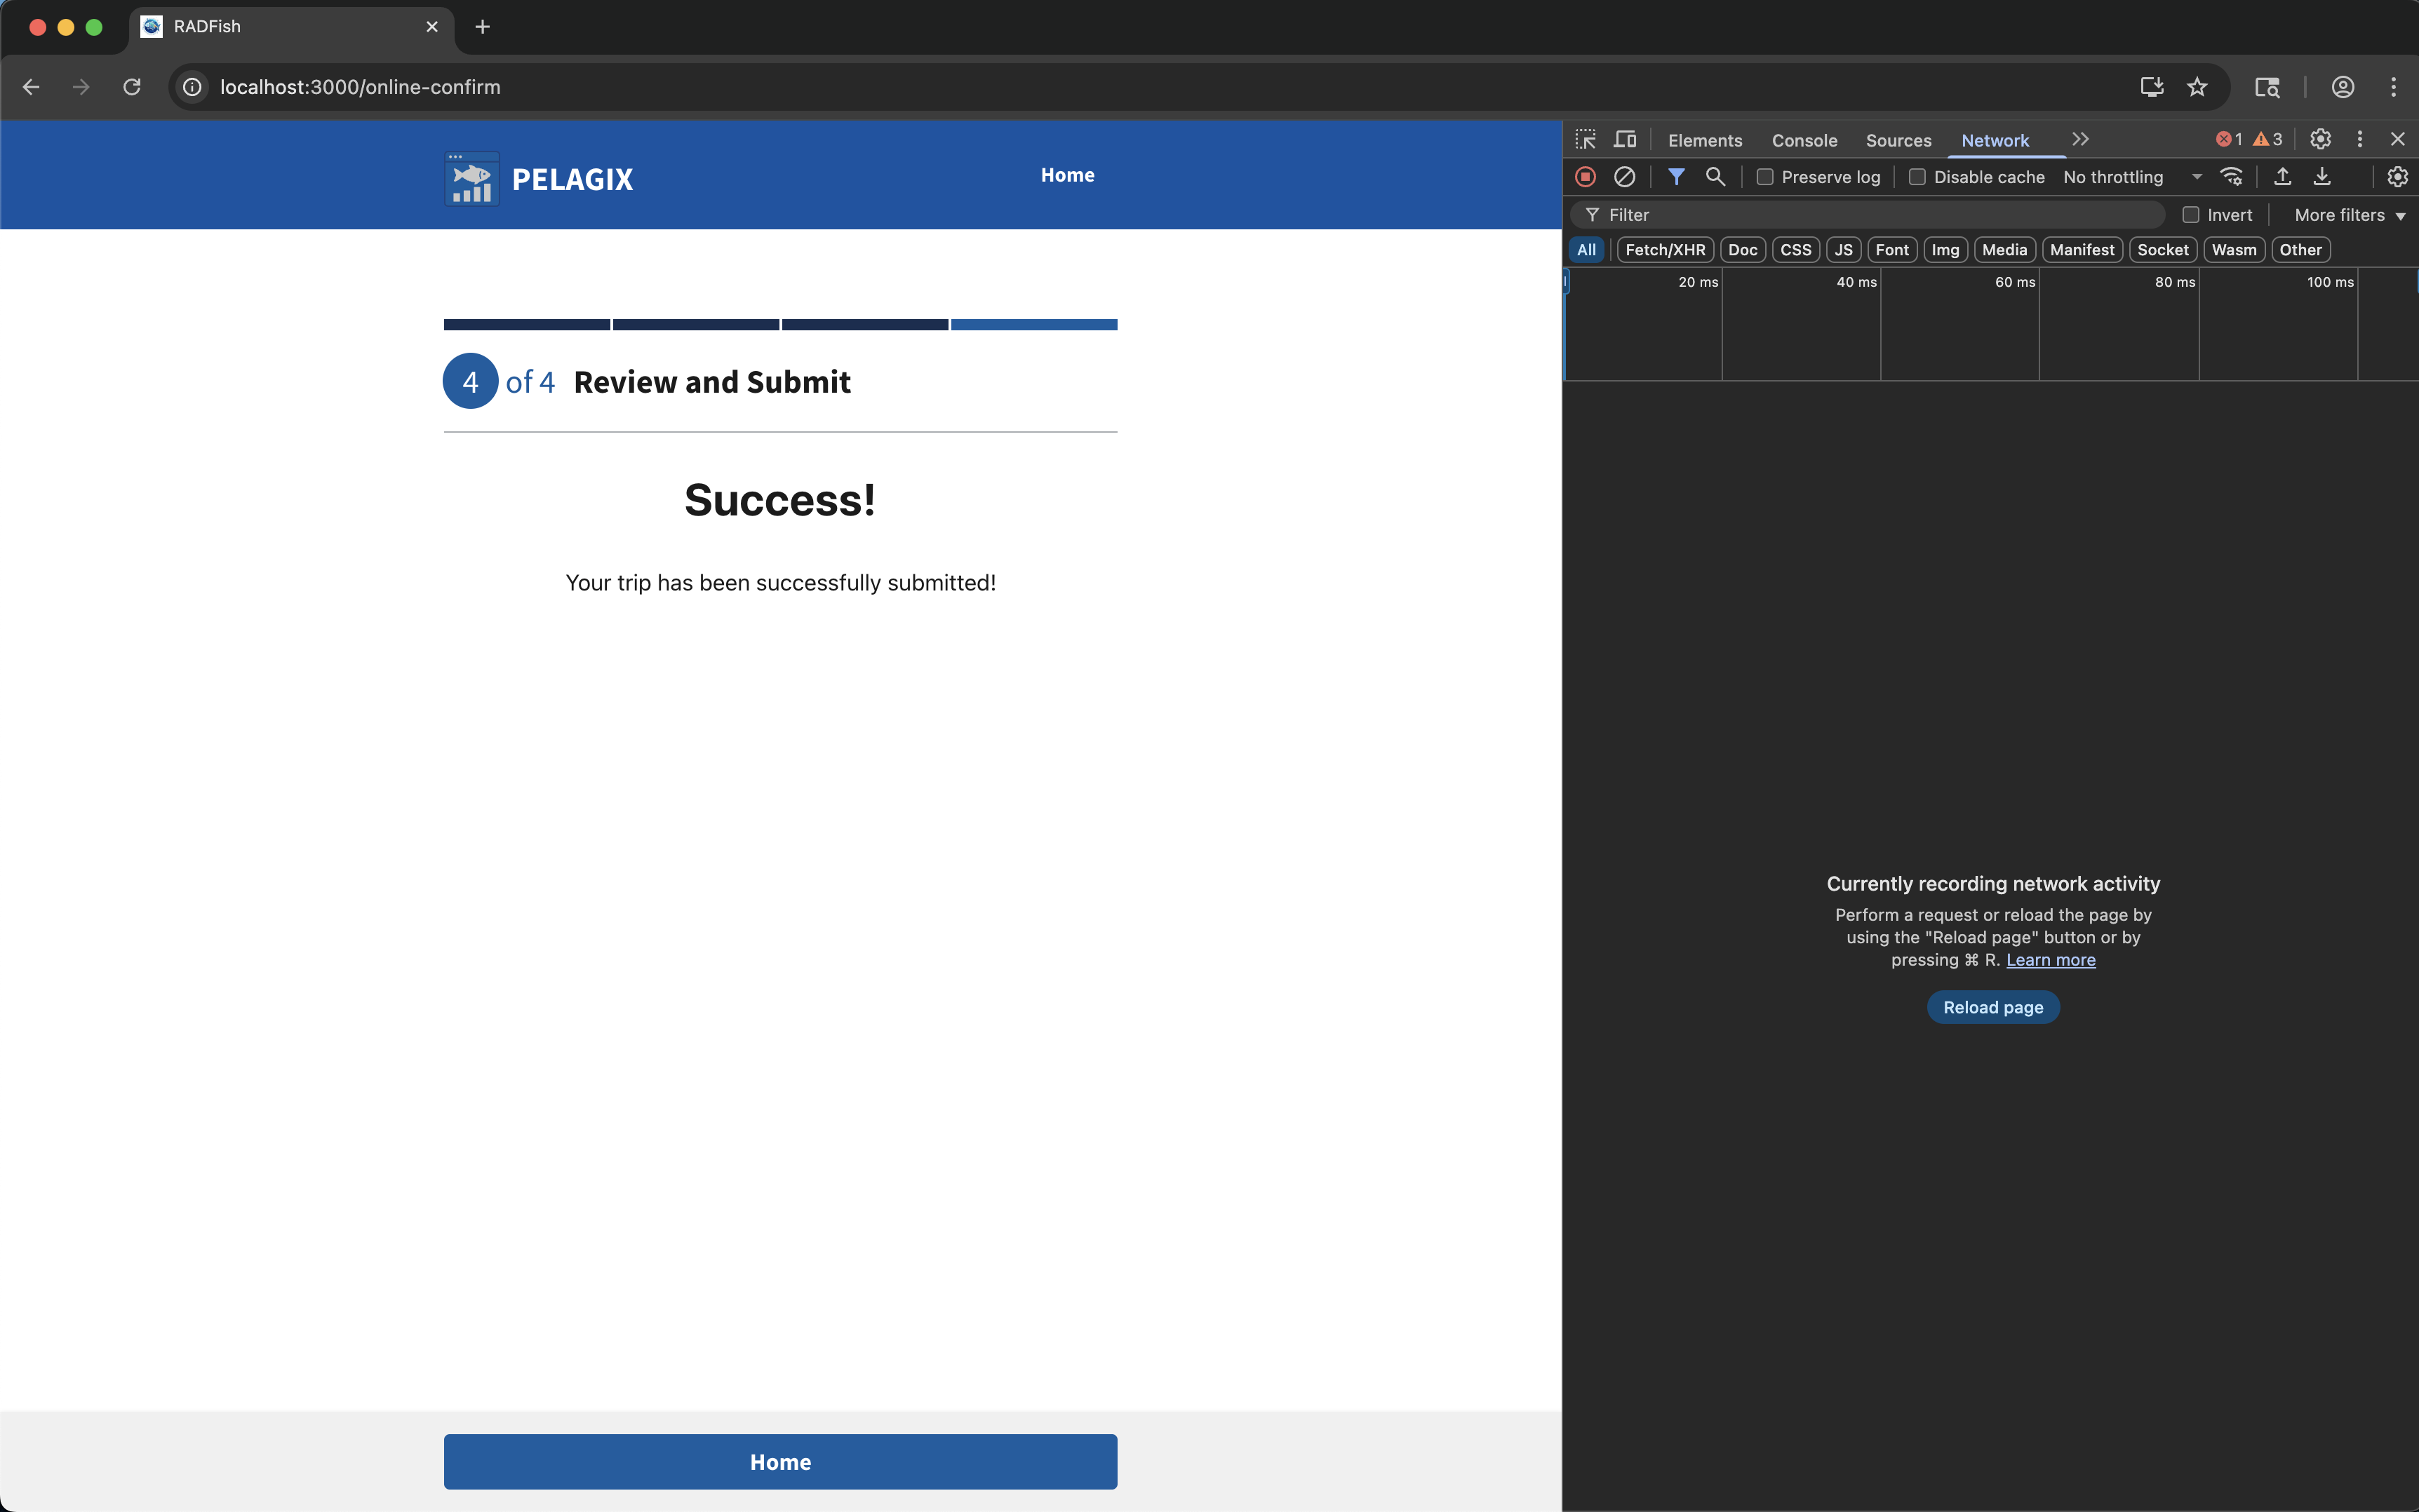Click the first step indicator progress segment
This screenshot has height=1512, width=2419.
(527, 324)
